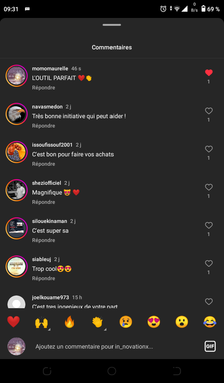Reply to siableuj's Trop cool comment
The width and height of the screenshot is (224, 383).
pos(44,278)
